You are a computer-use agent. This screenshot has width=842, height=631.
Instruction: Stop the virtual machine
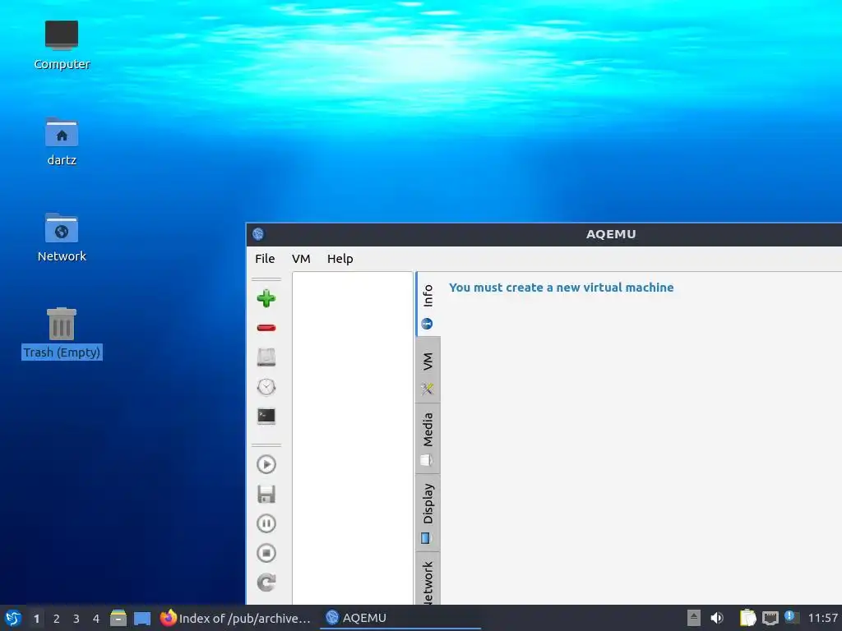(266, 553)
